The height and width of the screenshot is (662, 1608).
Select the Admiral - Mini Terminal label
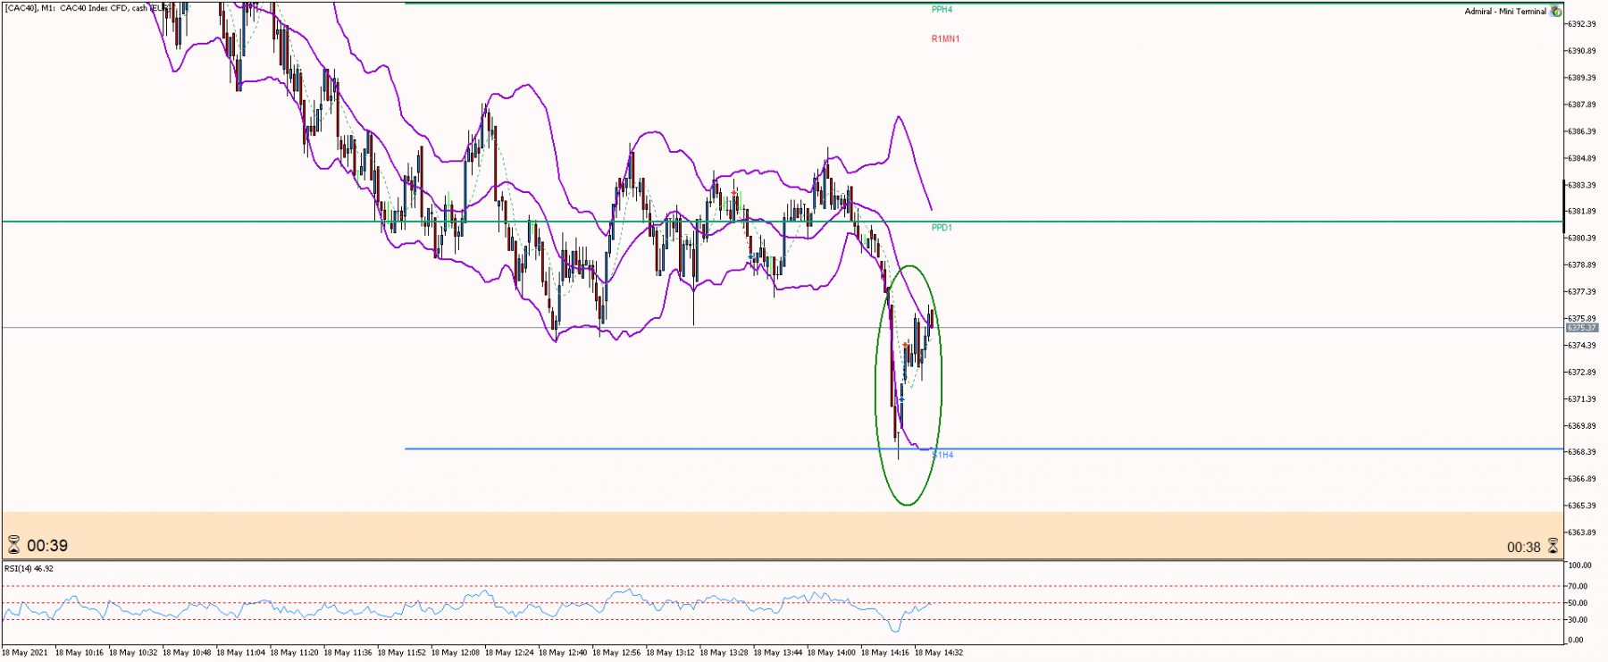(1505, 12)
